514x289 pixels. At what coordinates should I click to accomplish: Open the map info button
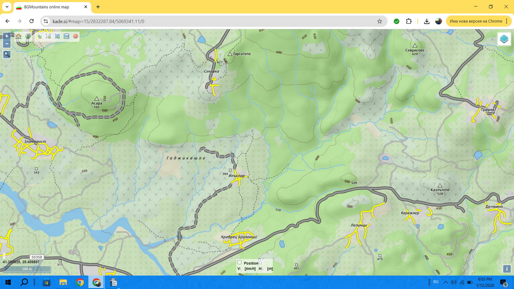[507, 269]
